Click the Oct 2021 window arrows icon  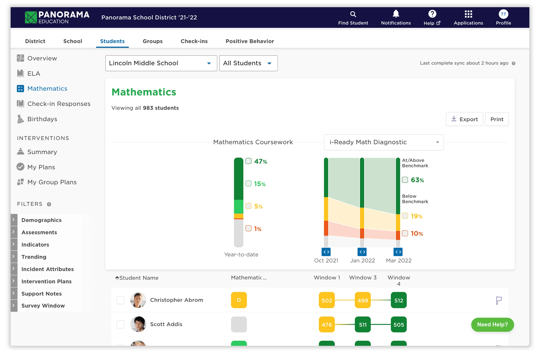pos(326,252)
